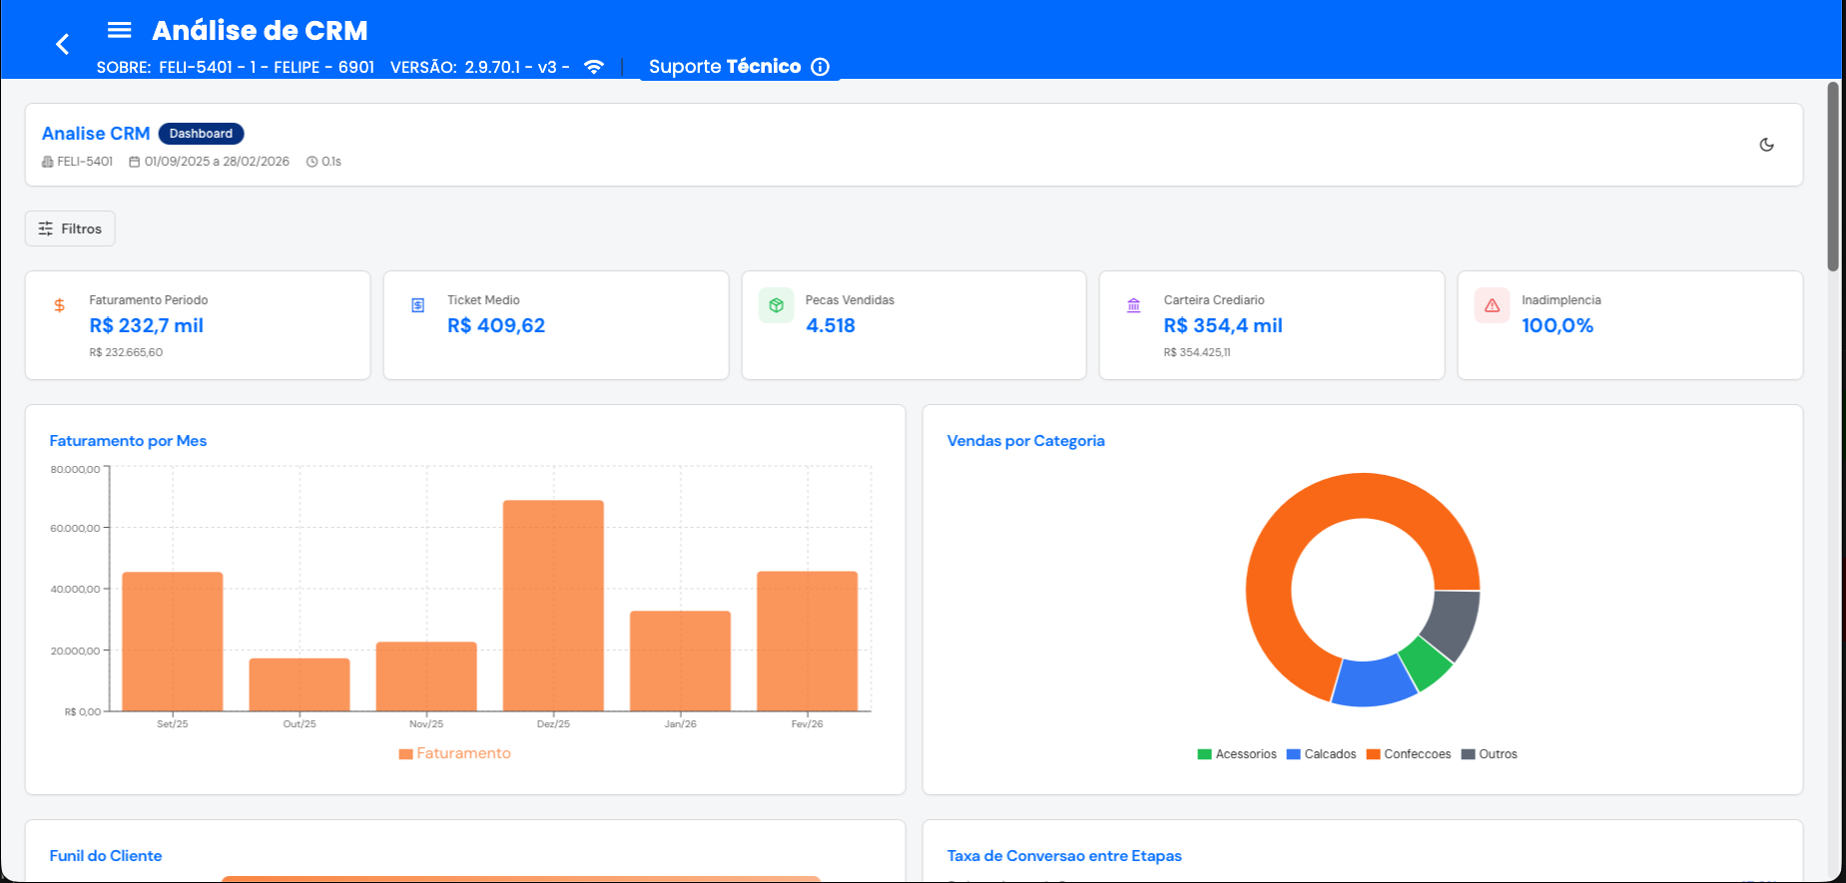Toggle the Outros legend entry

[x=1489, y=754]
